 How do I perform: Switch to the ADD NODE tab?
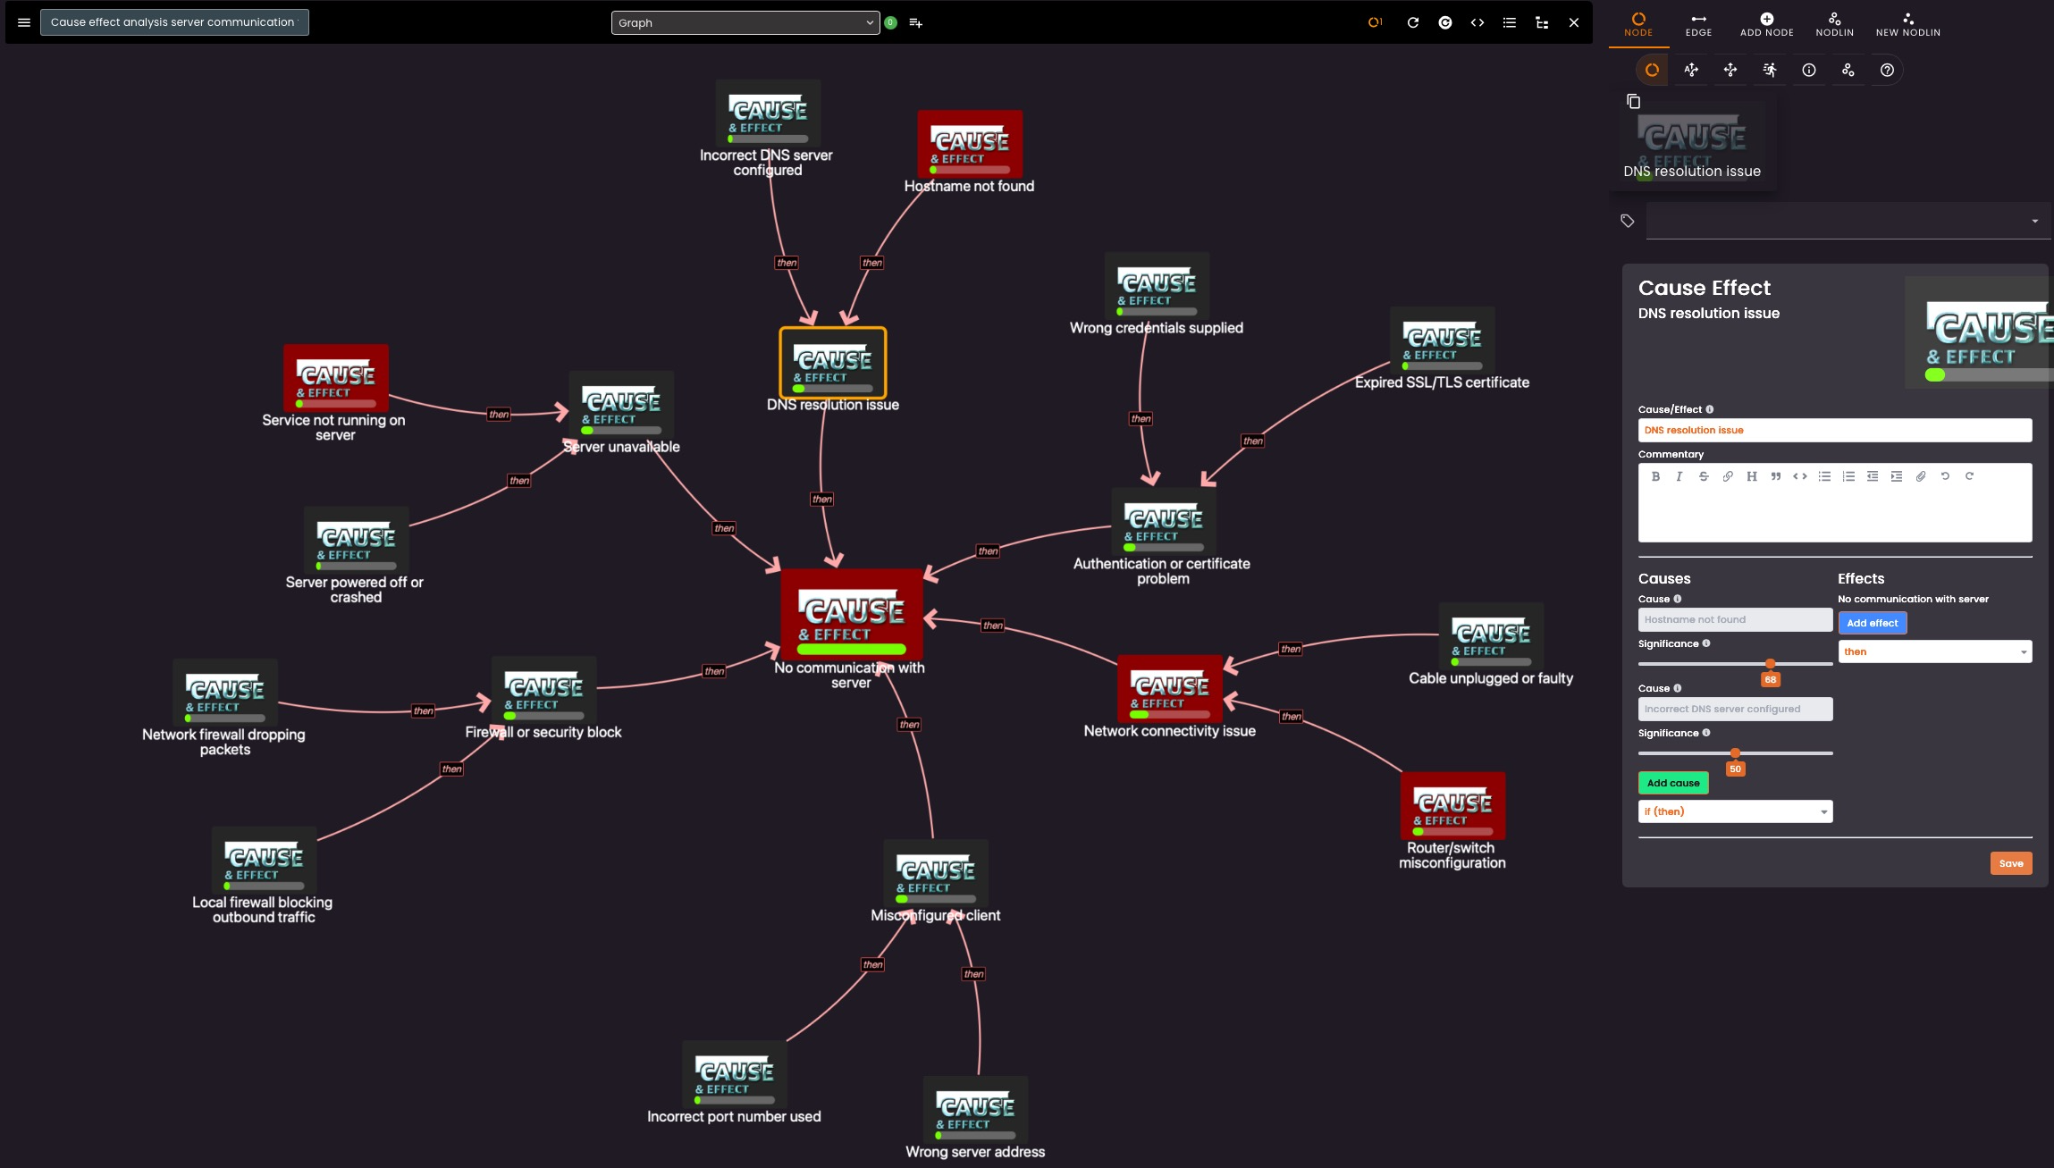pyautogui.click(x=1766, y=24)
